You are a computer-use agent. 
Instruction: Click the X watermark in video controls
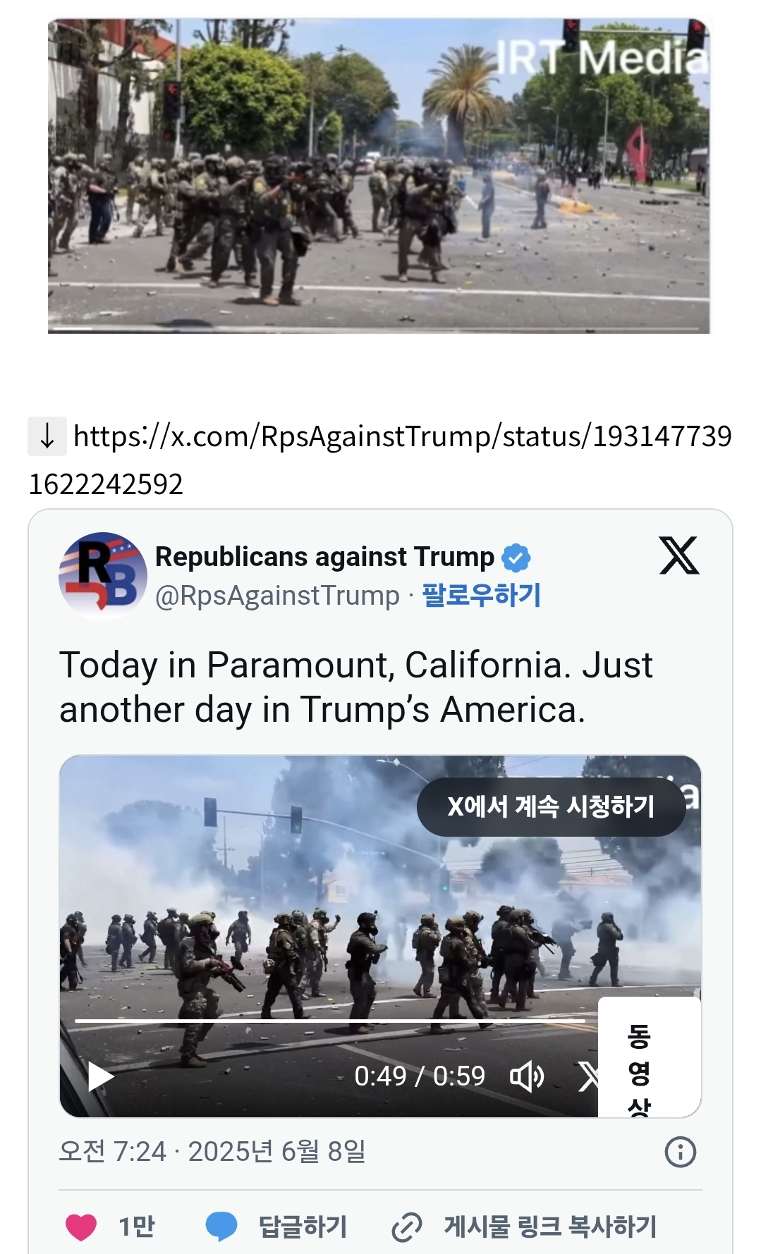587,1076
